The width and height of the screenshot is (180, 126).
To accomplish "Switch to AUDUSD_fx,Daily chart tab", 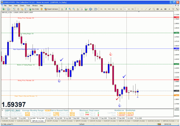I will [x=23, y=121].
